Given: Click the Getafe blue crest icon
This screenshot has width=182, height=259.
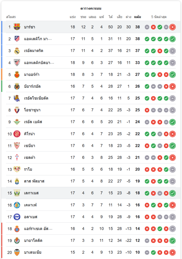Looking at the screenshot, I should pyautogui.click(x=17, y=205).
